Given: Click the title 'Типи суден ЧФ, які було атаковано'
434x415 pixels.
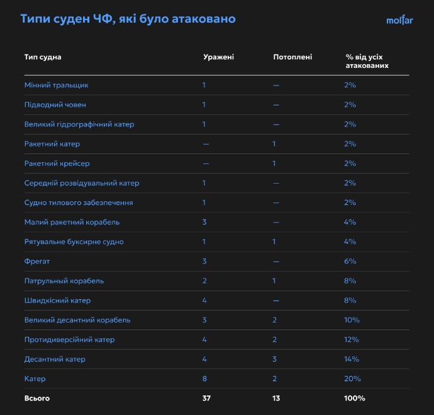Looking at the screenshot, I should [128, 19].
